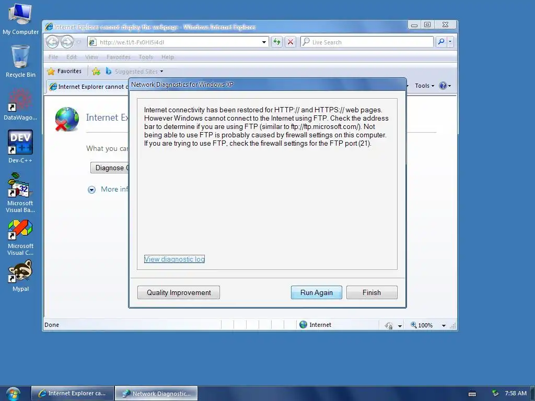
Task: Click the taskbar clock 7:58 AM
Action: [516, 394]
